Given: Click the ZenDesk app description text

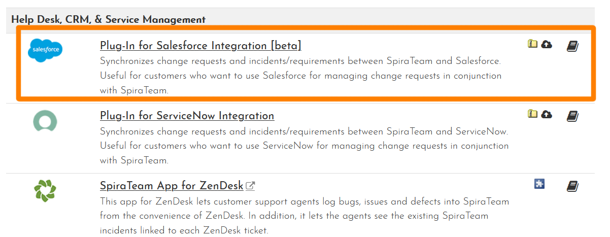Looking at the screenshot, I should (304, 216).
